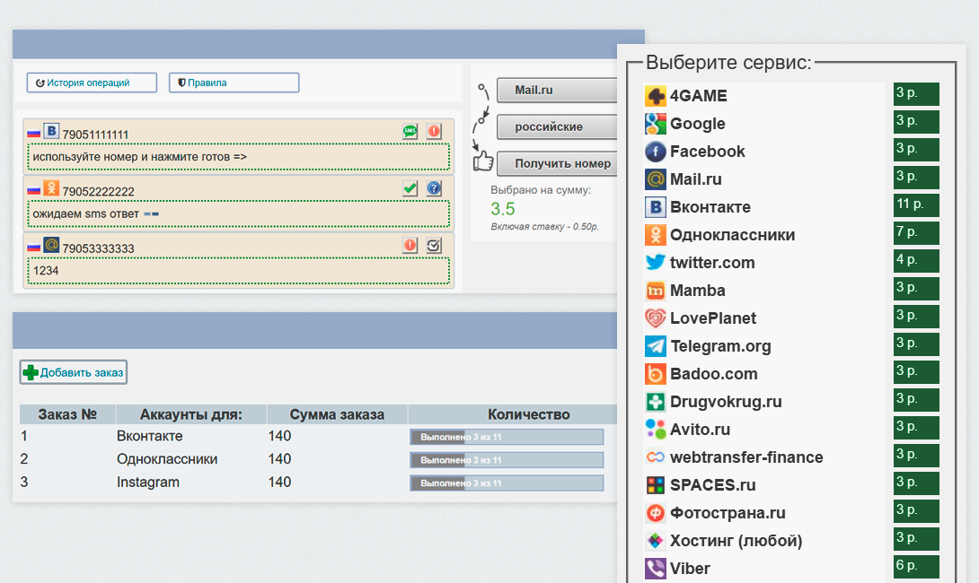The height and width of the screenshot is (583, 979).
Task: Click Instagram in the orders table
Action: tap(148, 482)
